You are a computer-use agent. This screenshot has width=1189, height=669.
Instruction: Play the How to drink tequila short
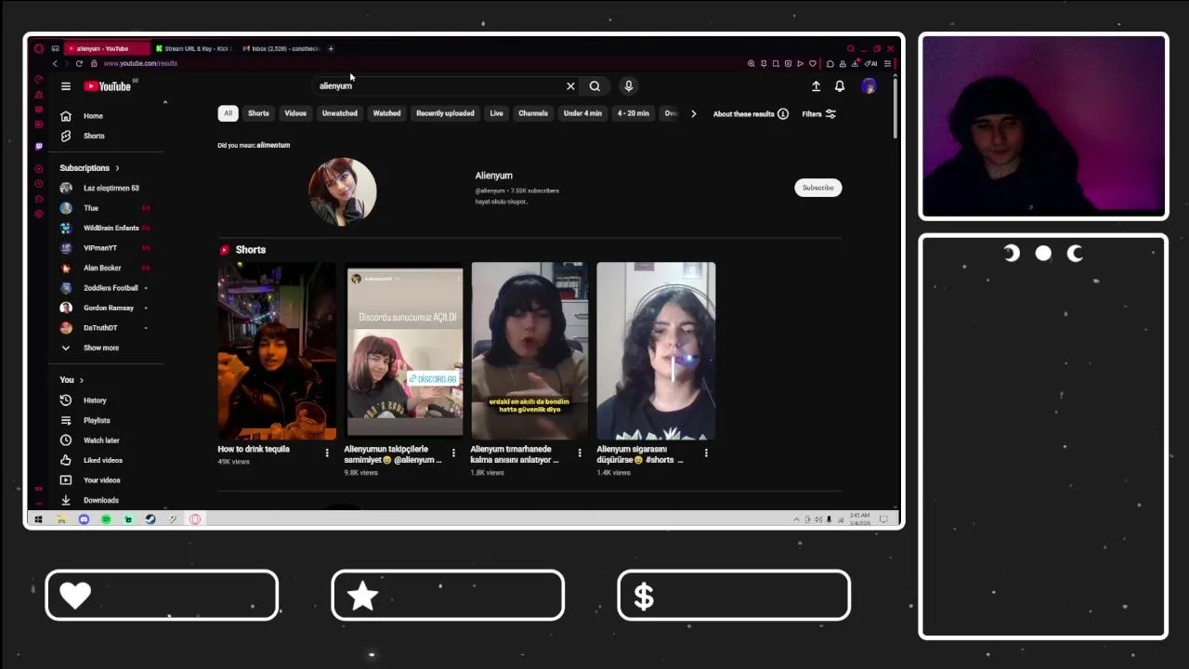pyautogui.click(x=277, y=350)
